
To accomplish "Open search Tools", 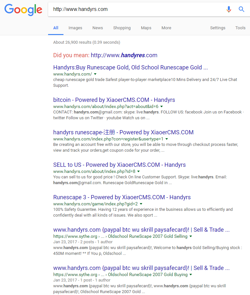I will (x=240, y=28).
